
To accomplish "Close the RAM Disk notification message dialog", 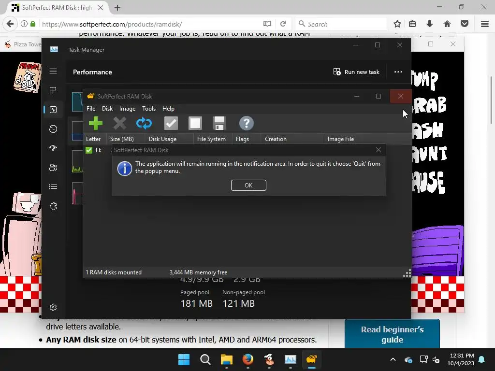I will 378,150.
